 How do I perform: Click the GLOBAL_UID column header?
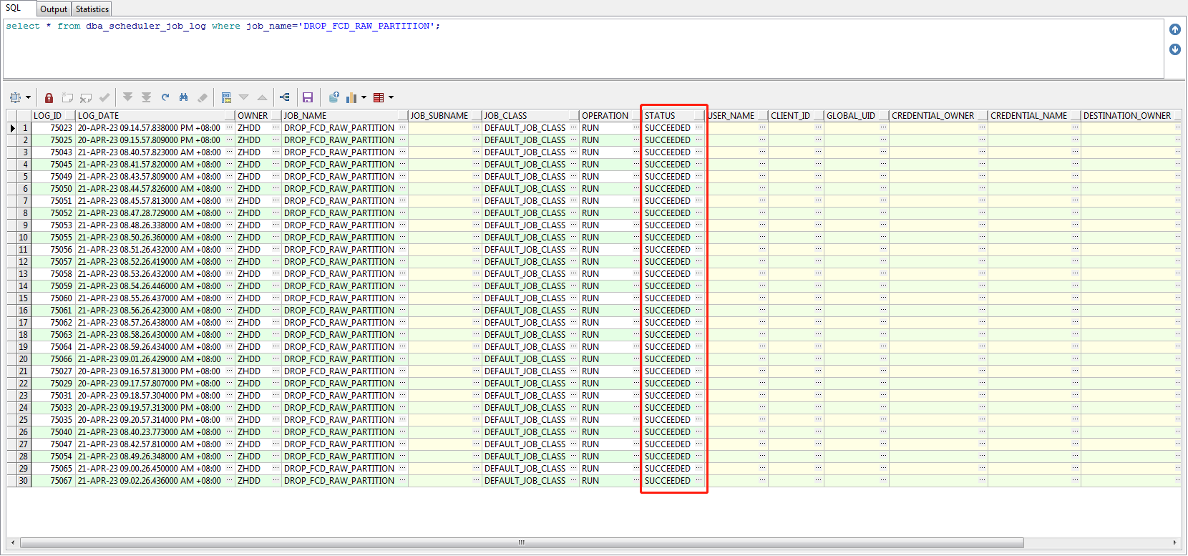pyautogui.click(x=857, y=115)
